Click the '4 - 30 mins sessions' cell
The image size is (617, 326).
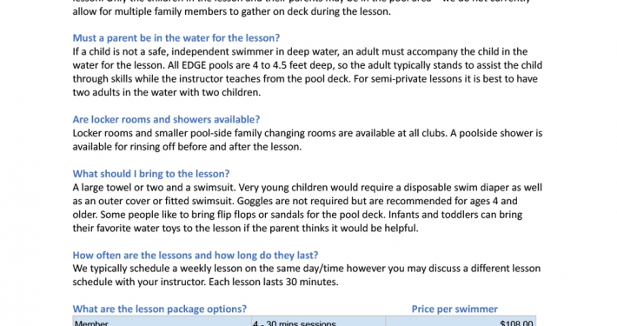(318, 322)
